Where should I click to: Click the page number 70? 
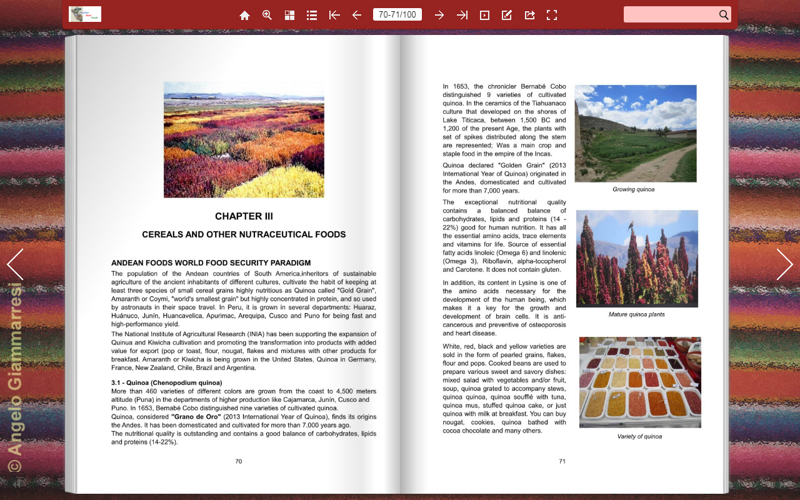point(239,461)
